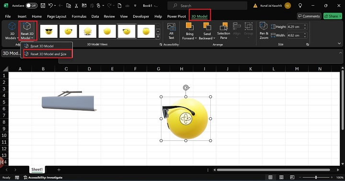Viewport: 345px width, 181px height.
Task: Select the second 3D model view thumbnail
Action: [x=68, y=31]
